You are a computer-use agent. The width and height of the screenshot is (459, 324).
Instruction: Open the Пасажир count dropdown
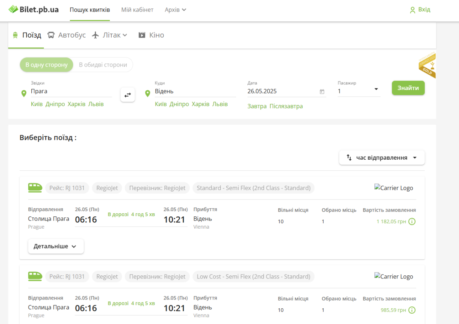point(359,91)
